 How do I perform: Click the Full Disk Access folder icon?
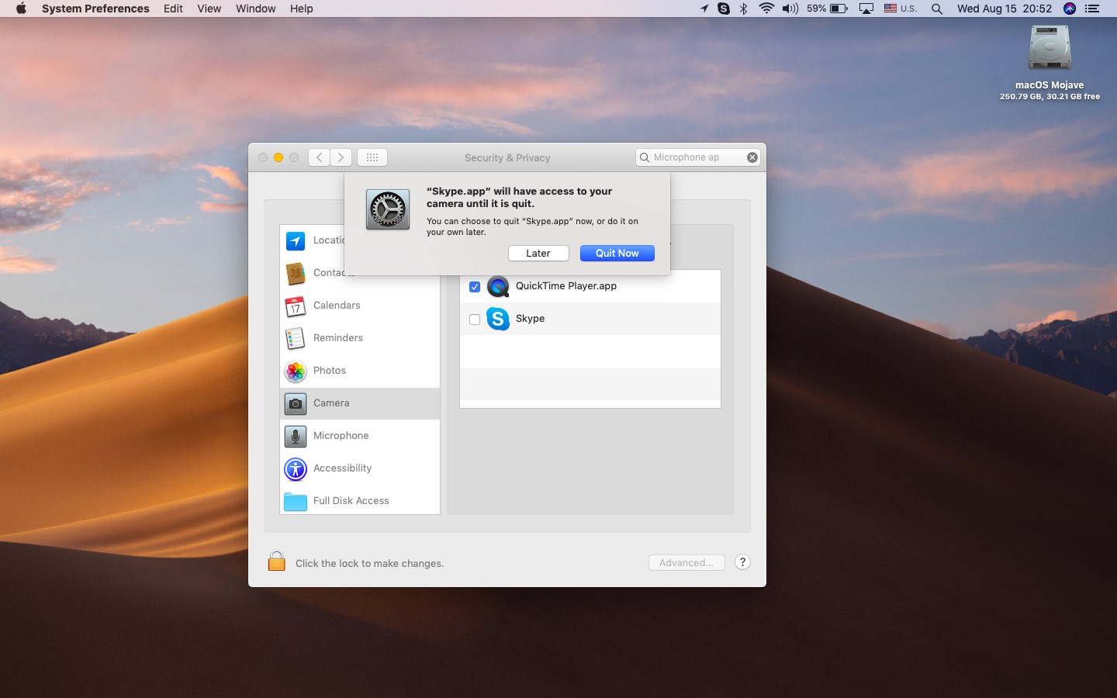click(296, 502)
